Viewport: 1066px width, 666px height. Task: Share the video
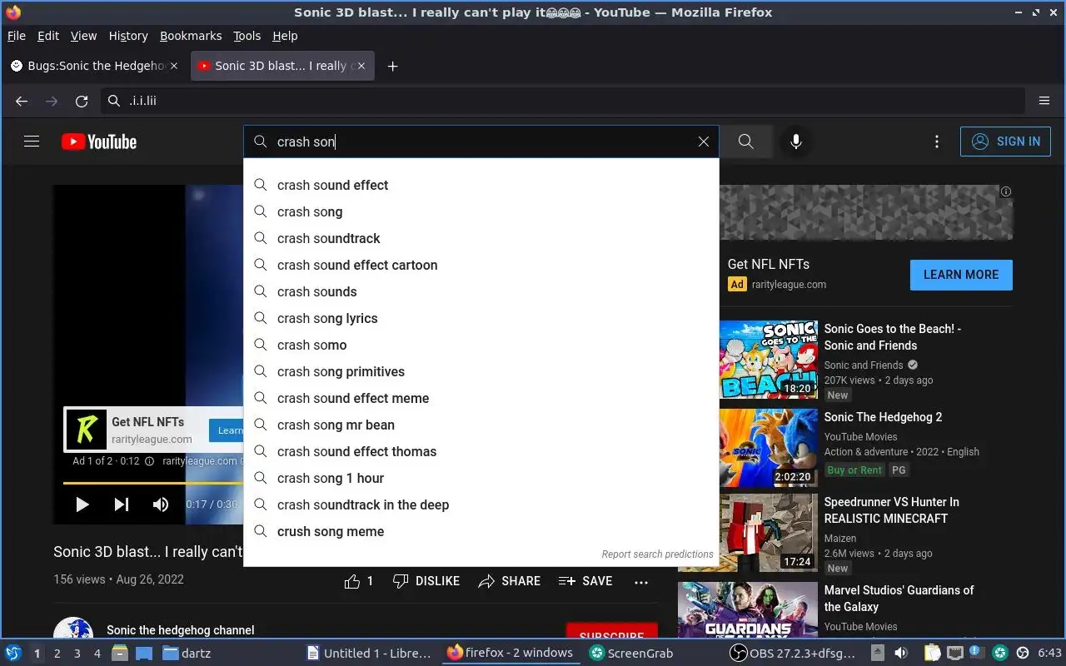coord(510,581)
